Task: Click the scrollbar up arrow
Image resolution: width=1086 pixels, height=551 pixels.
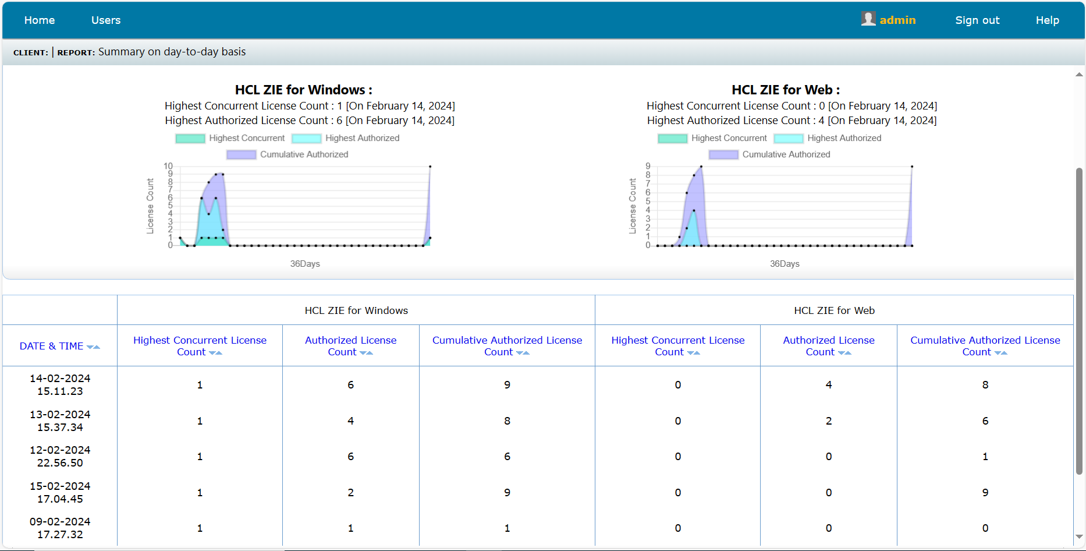Action: [1079, 75]
